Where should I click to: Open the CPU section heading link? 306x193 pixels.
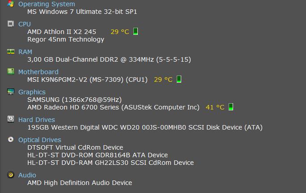pyautogui.click(x=25, y=24)
